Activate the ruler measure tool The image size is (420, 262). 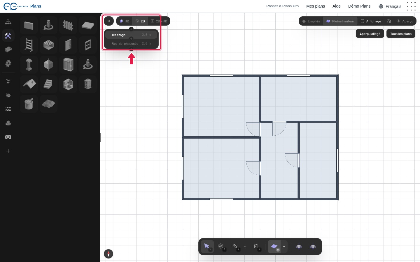(x=235, y=247)
